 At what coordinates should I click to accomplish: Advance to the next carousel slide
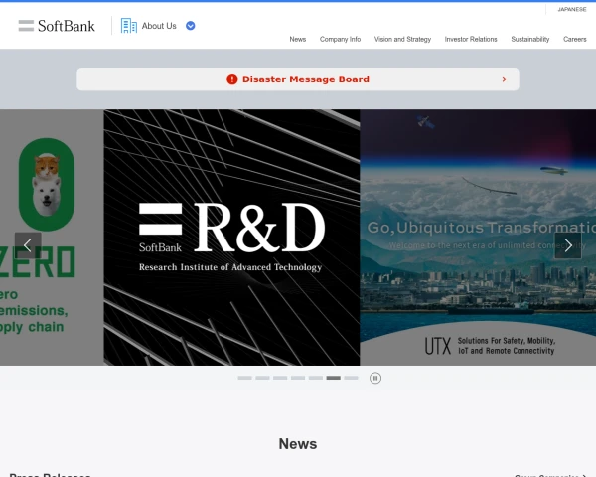tap(567, 244)
